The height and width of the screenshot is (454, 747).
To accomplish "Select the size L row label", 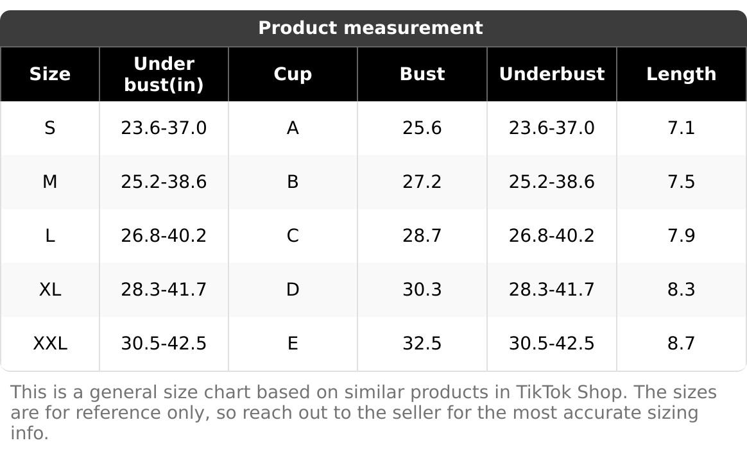I will [49, 236].
